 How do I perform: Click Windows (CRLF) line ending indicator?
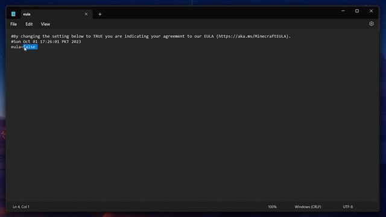point(308,207)
